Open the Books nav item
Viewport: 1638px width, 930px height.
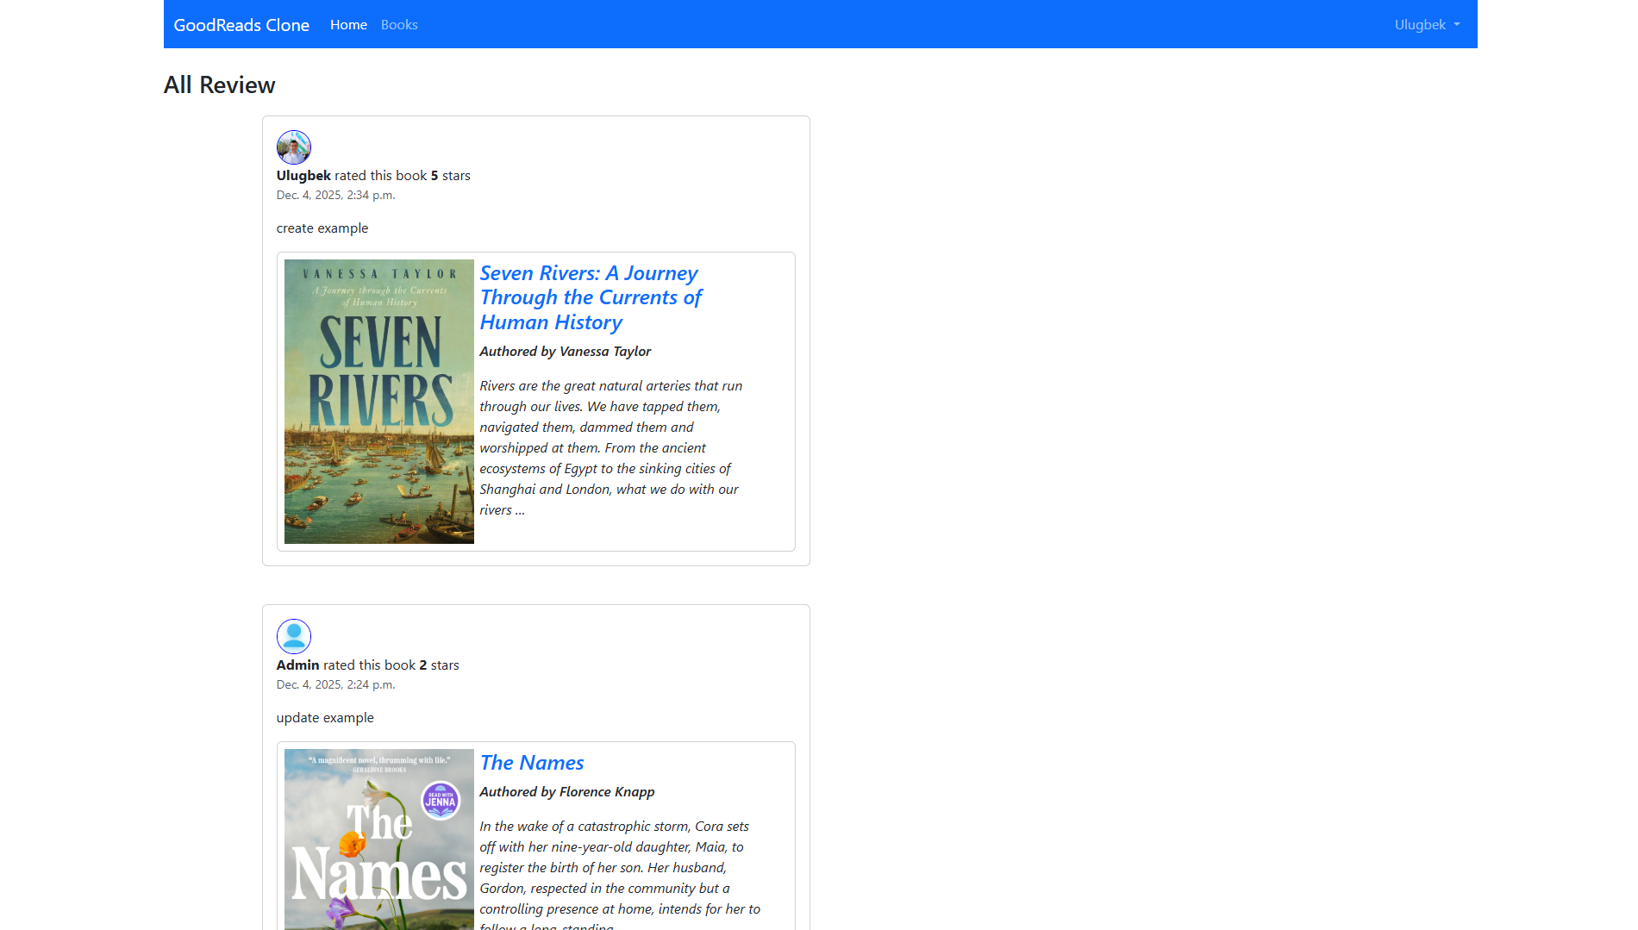click(399, 25)
